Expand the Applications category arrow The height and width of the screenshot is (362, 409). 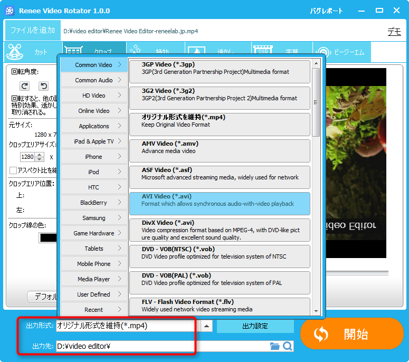point(119,126)
